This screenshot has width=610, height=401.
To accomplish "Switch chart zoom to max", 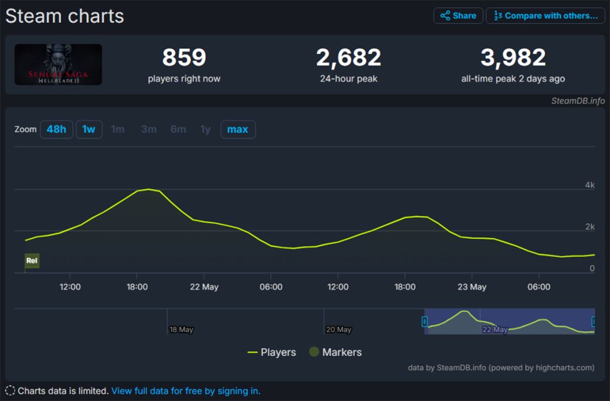I will [x=238, y=130].
